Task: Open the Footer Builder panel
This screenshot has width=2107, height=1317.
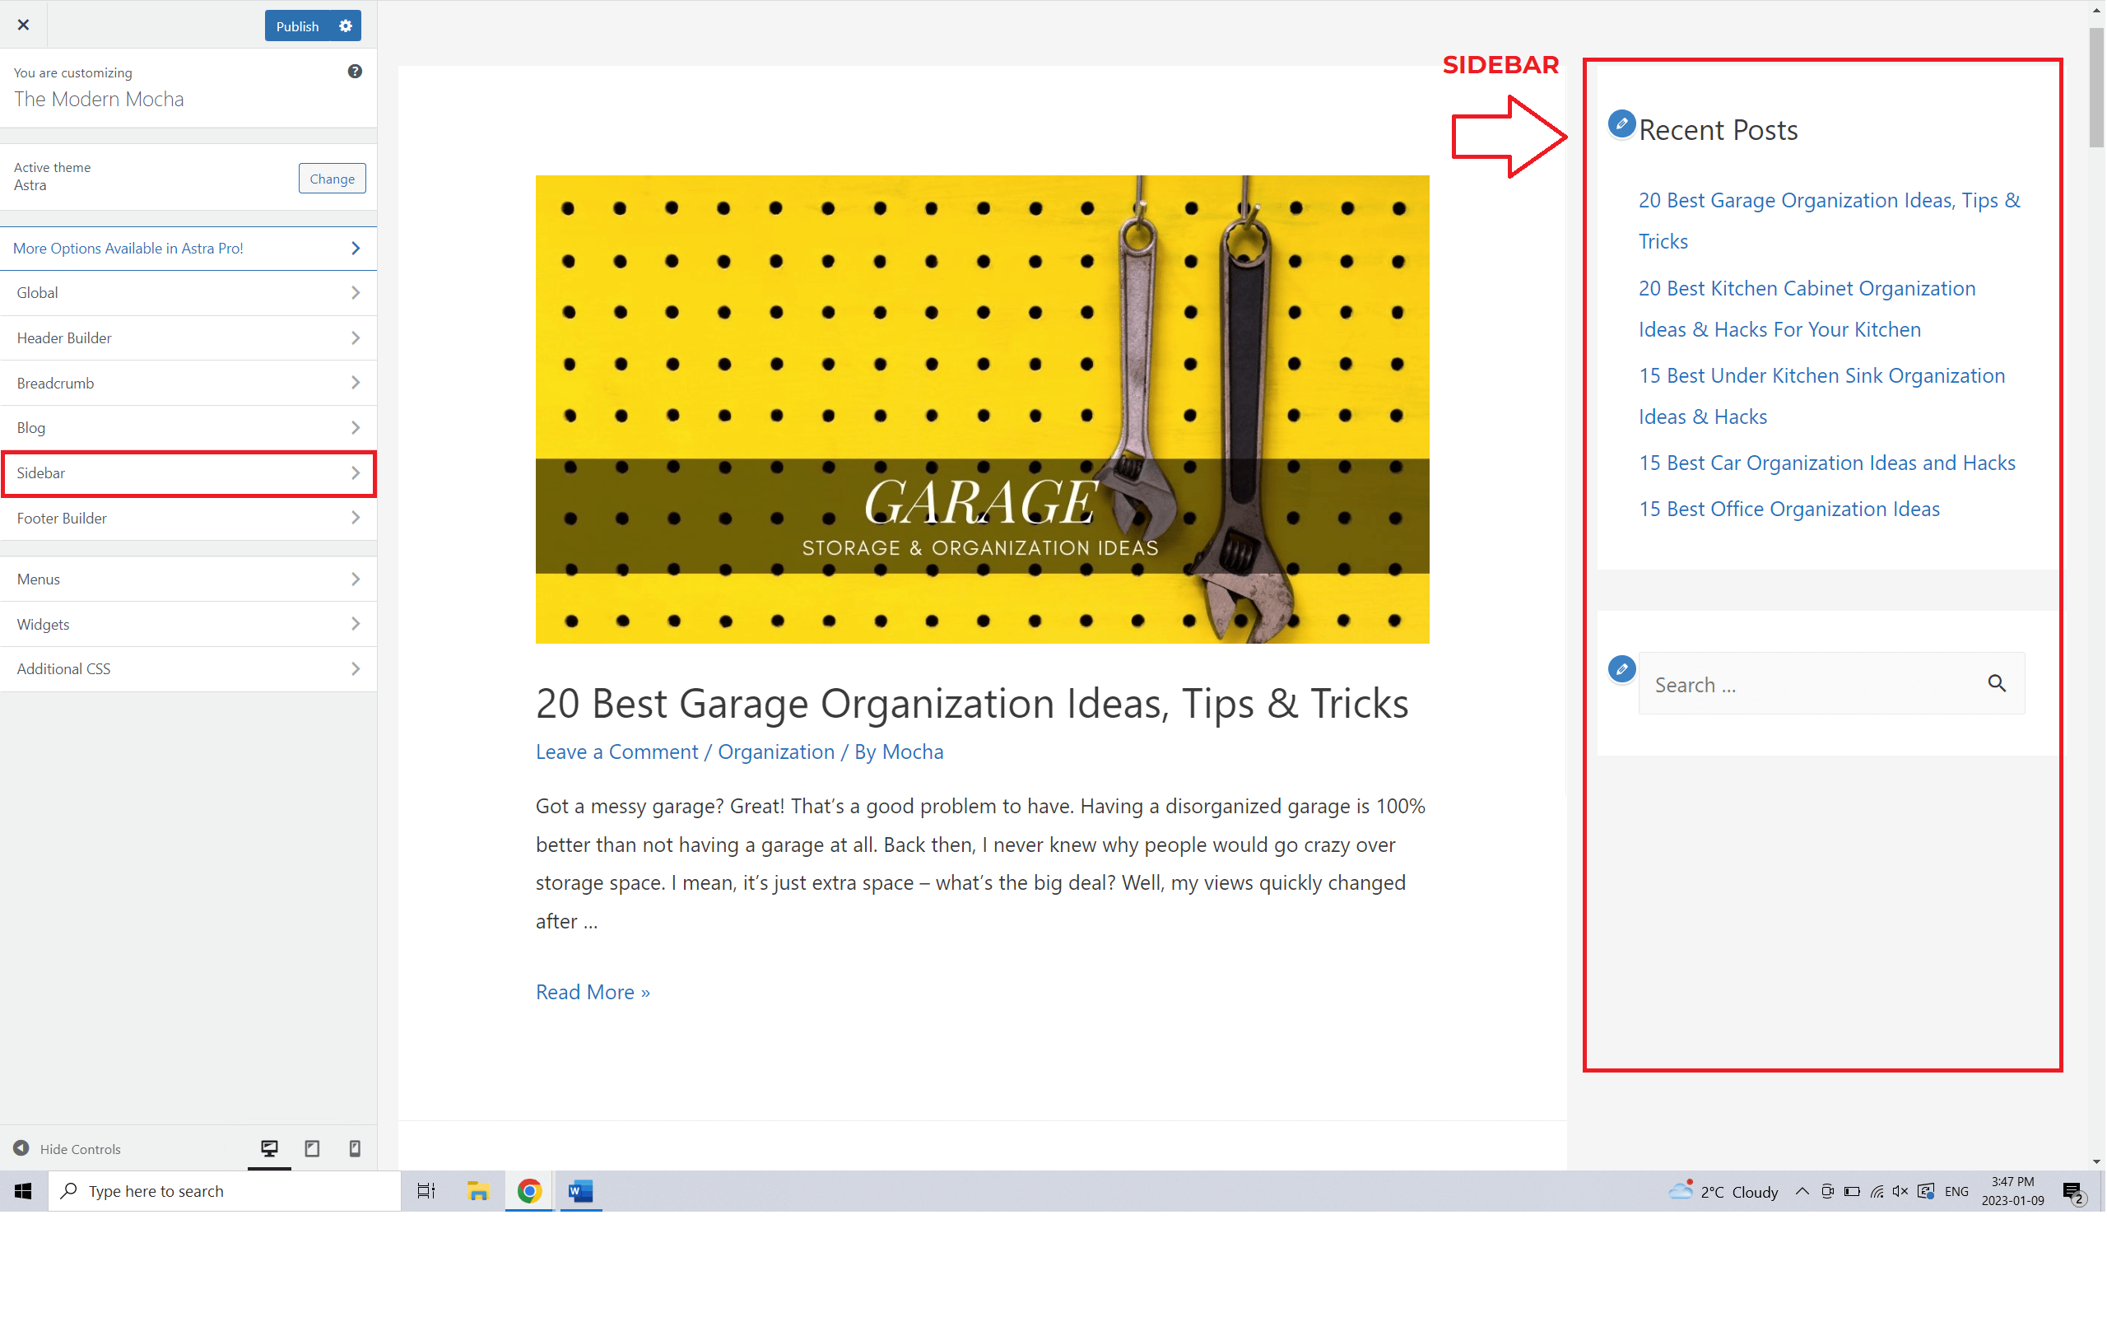Action: pyautogui.click(x=188, y=519)
